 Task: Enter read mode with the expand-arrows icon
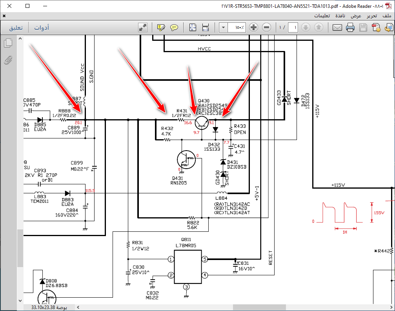pyautogui.click(x=143, y=27)
